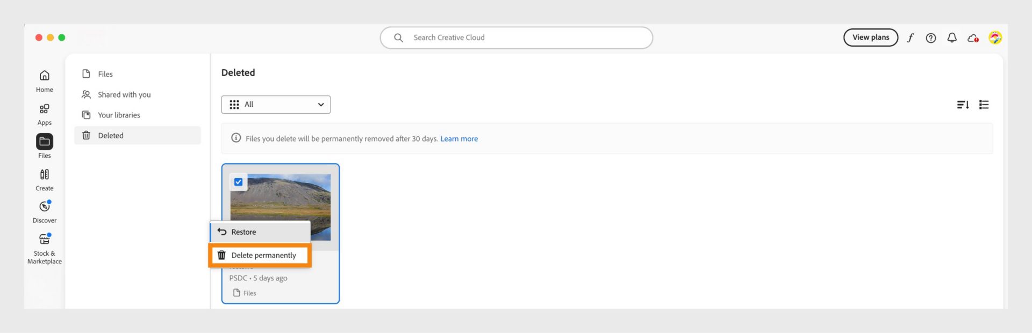Click the Search Creative Cloud field
Screen dimensions: 1032x333
click(x=516, y=38)
